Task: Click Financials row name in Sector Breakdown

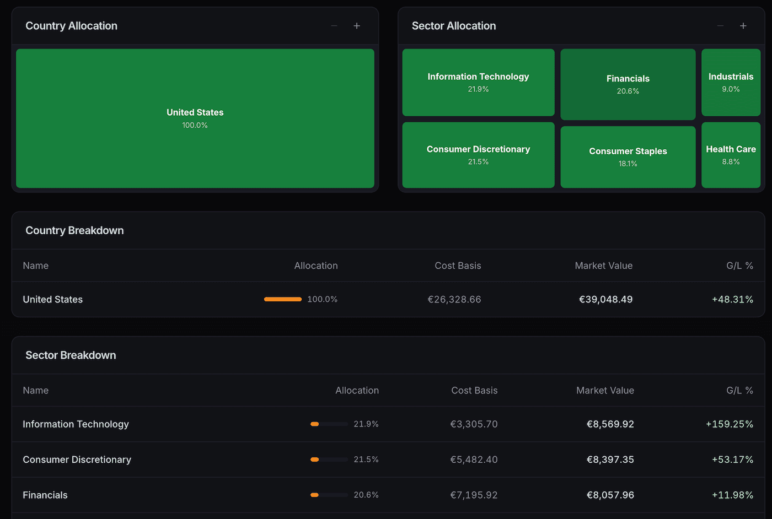Action: click(45, 495)
